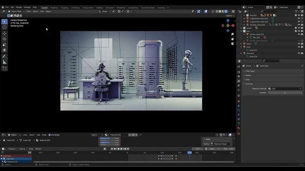Switch to the Compositing workspace tab

(133, 8)
